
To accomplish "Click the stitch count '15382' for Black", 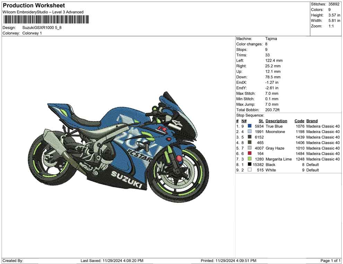I will (x=258, y=165).
